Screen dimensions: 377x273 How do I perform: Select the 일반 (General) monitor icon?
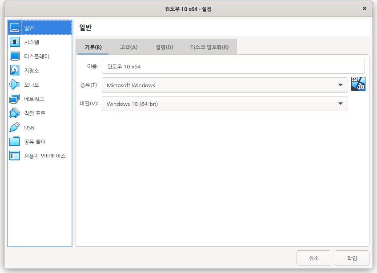click(15, 28)
